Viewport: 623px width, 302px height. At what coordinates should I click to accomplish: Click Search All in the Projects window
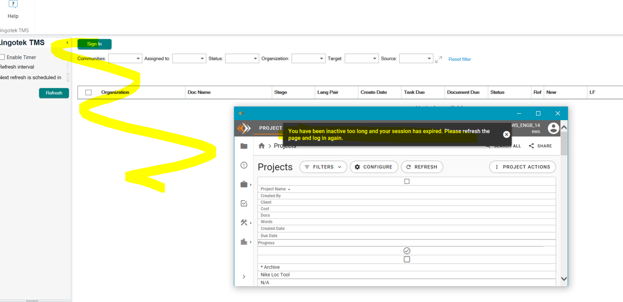503,146
